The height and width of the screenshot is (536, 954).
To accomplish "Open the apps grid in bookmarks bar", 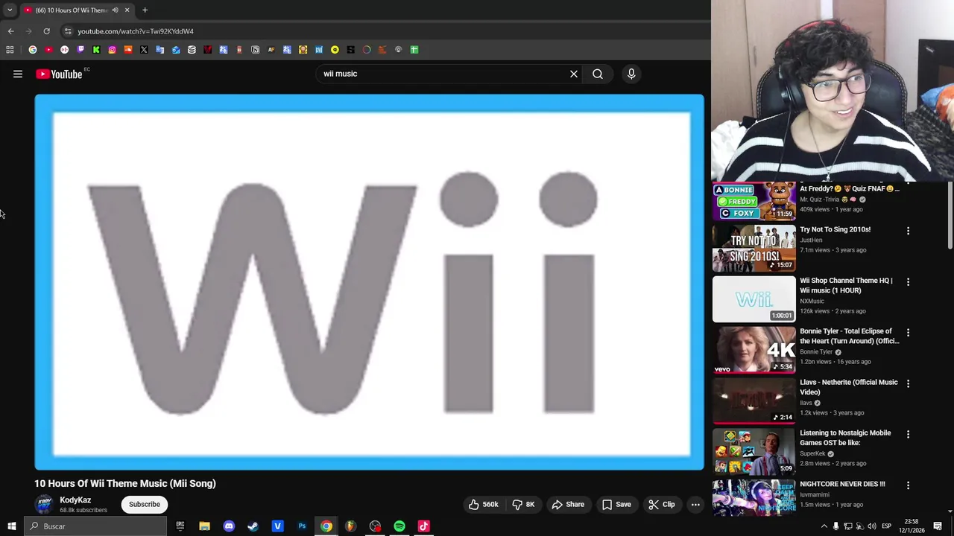I will pyautogui.click(x=10, y=50).
